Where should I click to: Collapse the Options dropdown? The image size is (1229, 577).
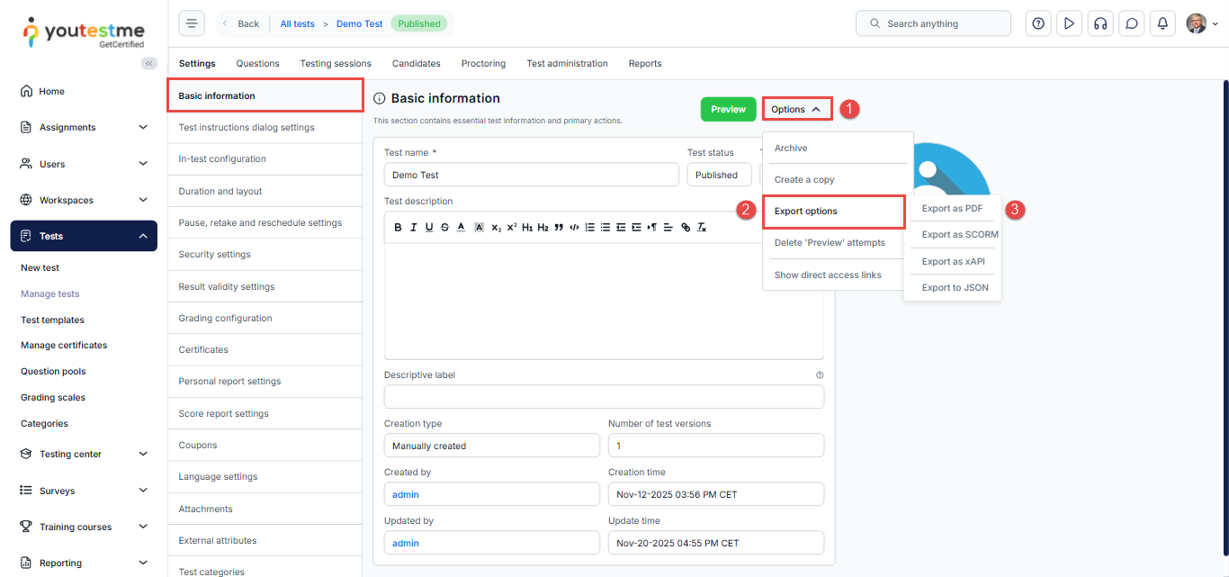point(796,109)
